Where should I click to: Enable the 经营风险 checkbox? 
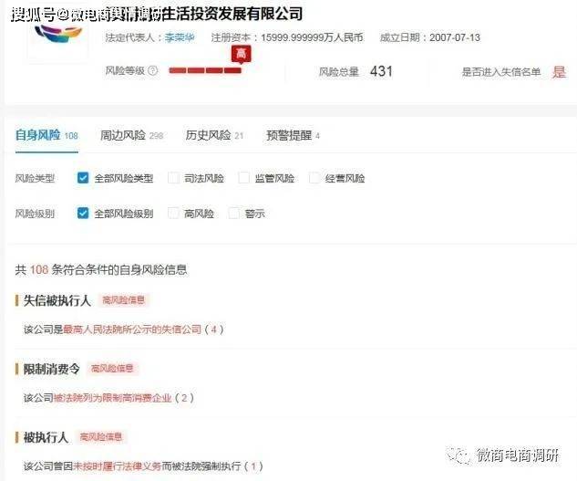[x=314, y=178]
